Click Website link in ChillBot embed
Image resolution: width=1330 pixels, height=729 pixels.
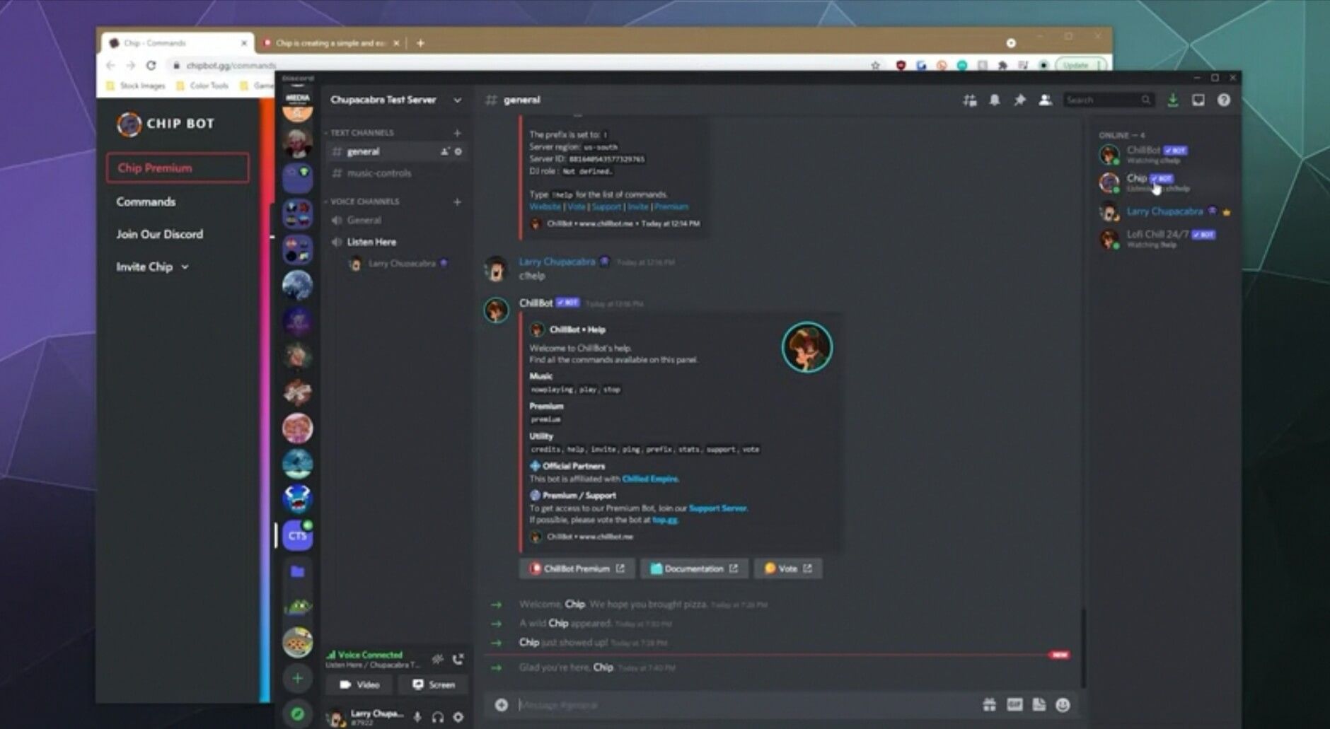click(x=545, y=206)
